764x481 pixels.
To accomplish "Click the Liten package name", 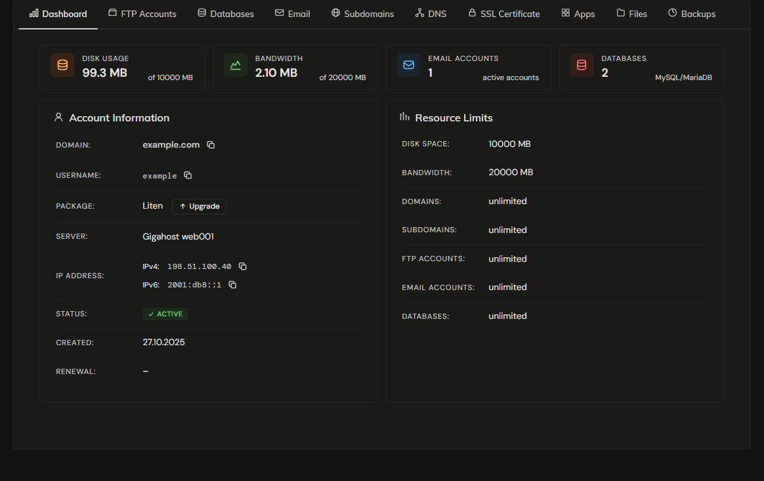I will [152, 205].
